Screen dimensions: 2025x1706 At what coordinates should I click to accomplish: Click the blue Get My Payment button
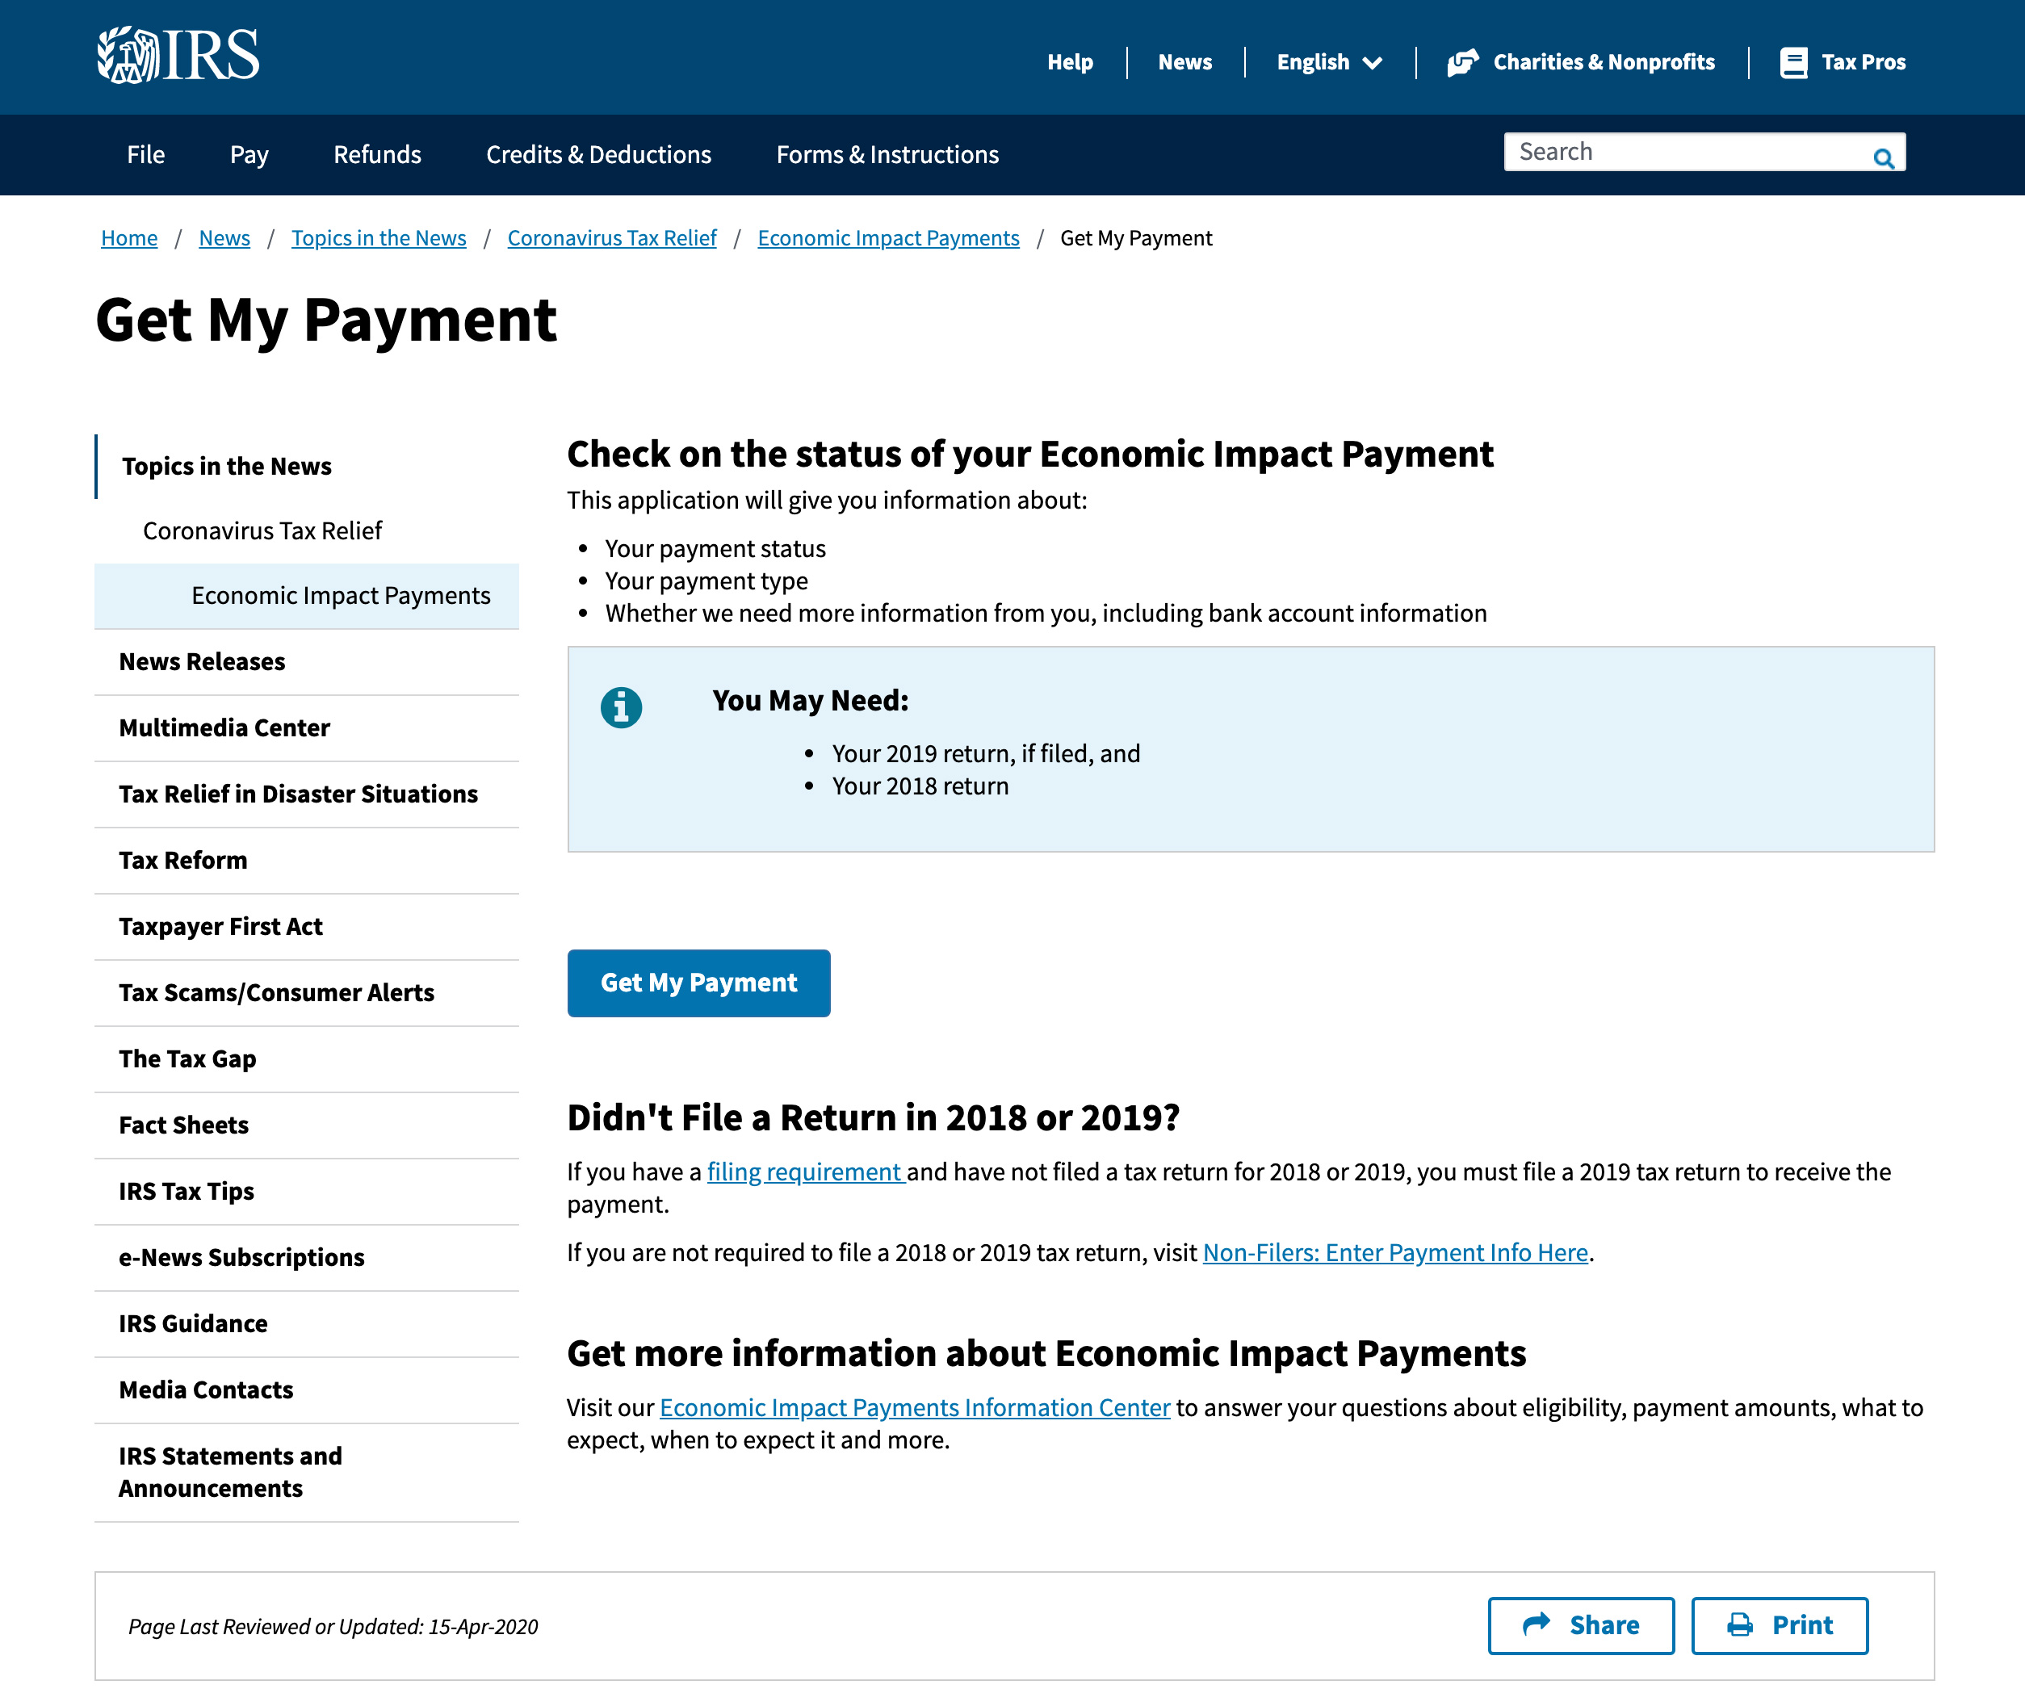[698, 983]
